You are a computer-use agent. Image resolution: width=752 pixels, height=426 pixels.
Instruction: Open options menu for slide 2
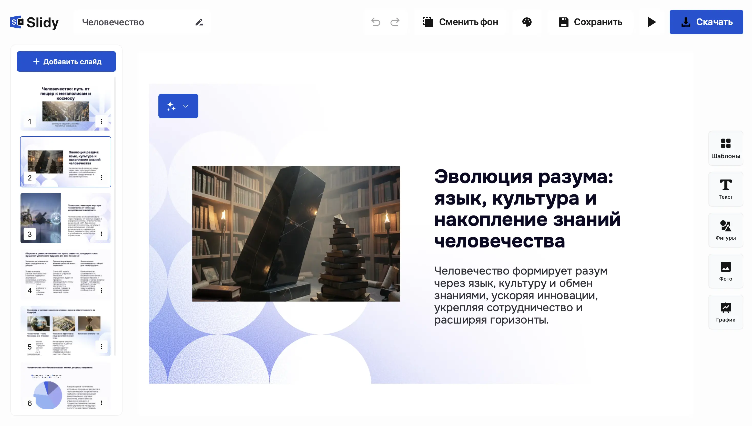point(101,178)
